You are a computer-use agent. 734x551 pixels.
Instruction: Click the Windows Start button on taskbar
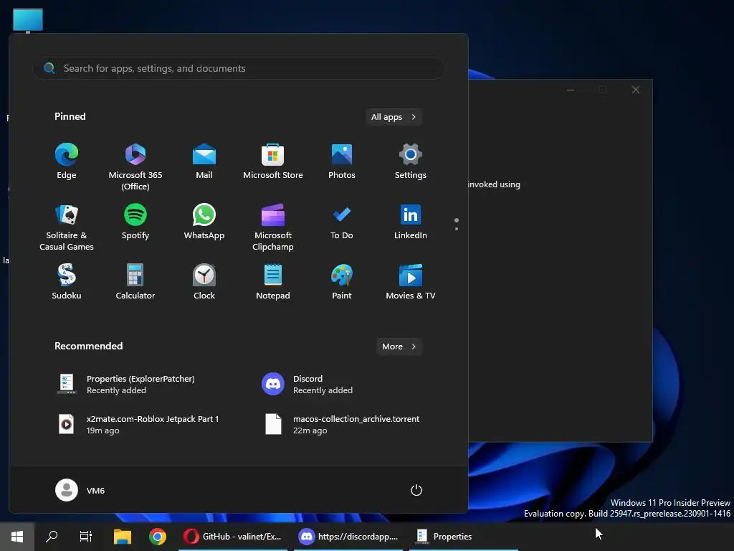pyautogui.click(x=17, y=537)
